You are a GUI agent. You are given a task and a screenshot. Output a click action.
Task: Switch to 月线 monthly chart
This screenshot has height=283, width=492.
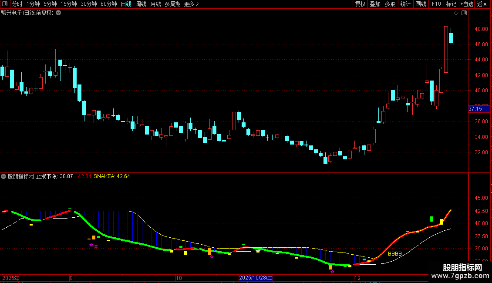[x=155, y=4]
